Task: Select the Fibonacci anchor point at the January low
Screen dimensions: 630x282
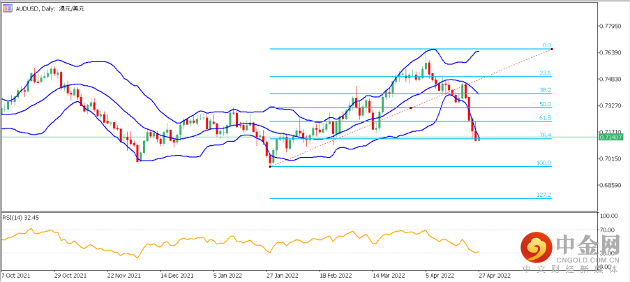Action: tap(270, 166)
